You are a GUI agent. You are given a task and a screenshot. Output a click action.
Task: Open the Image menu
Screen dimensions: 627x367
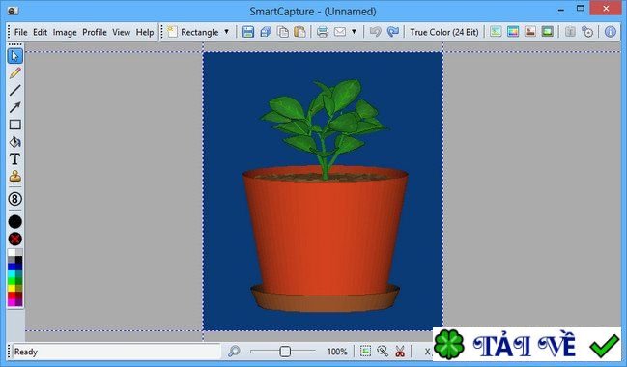point(65,32)
